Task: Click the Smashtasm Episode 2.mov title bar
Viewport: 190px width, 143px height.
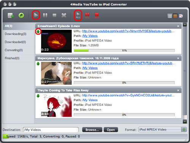Action: tap(108, 26)
